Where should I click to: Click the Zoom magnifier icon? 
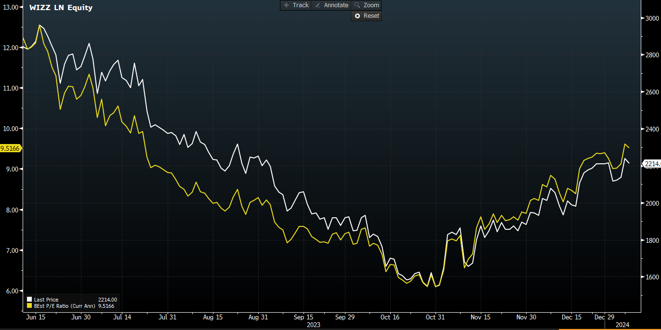(x=357, y=5)
